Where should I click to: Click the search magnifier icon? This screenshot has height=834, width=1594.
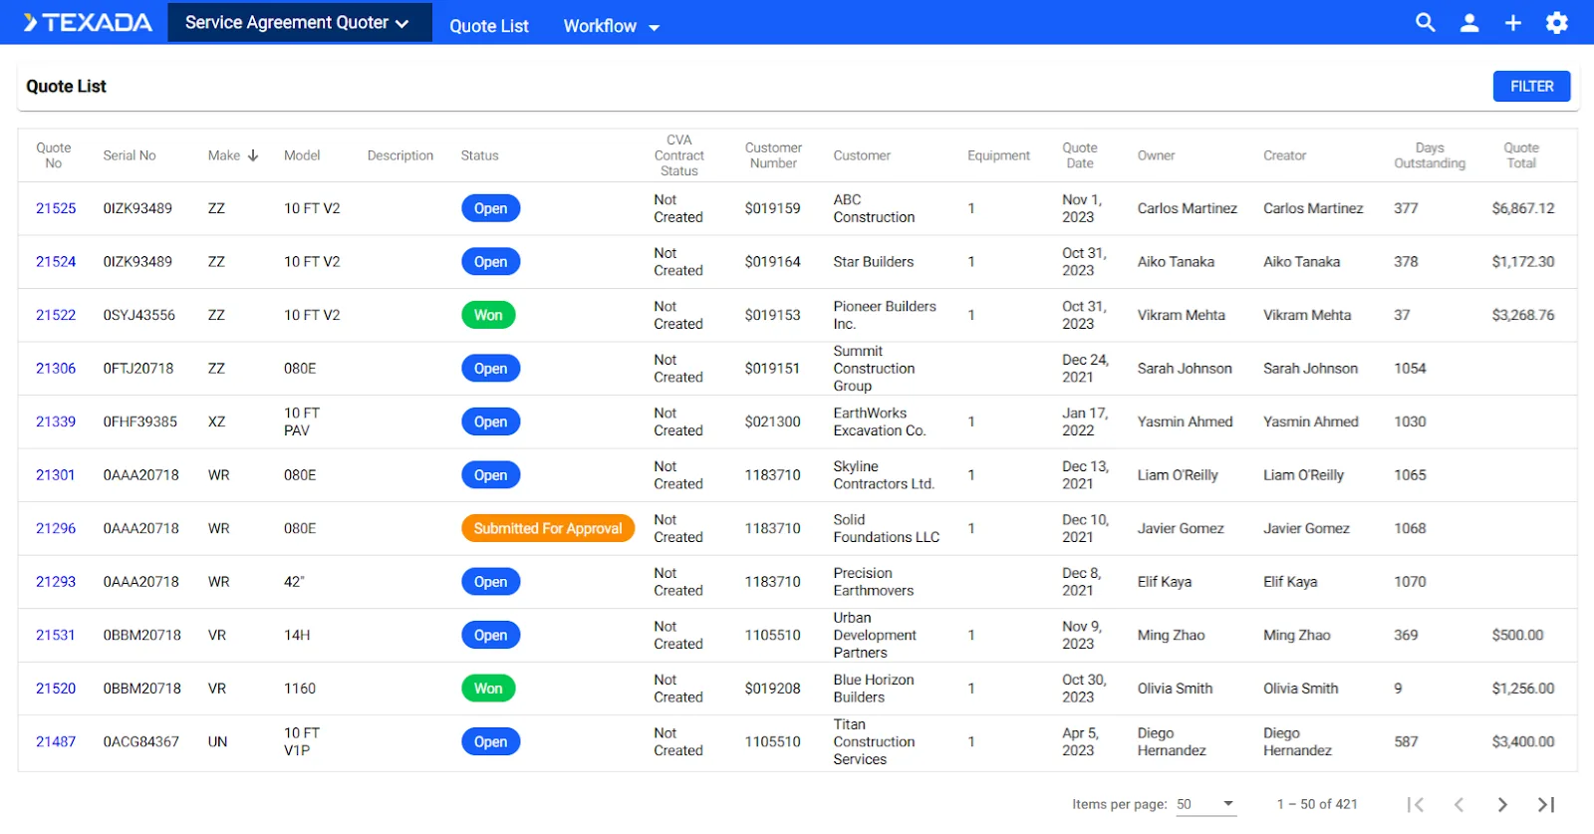[1425, 23]
